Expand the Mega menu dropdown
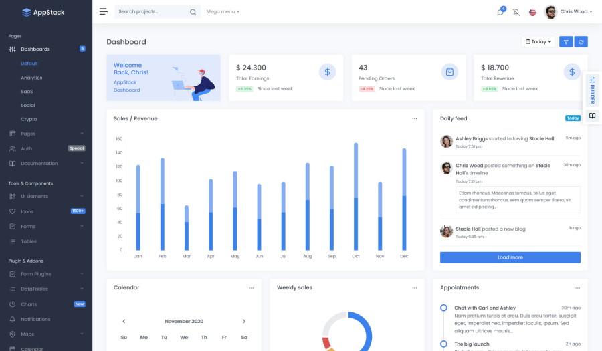 click(223, 11)
